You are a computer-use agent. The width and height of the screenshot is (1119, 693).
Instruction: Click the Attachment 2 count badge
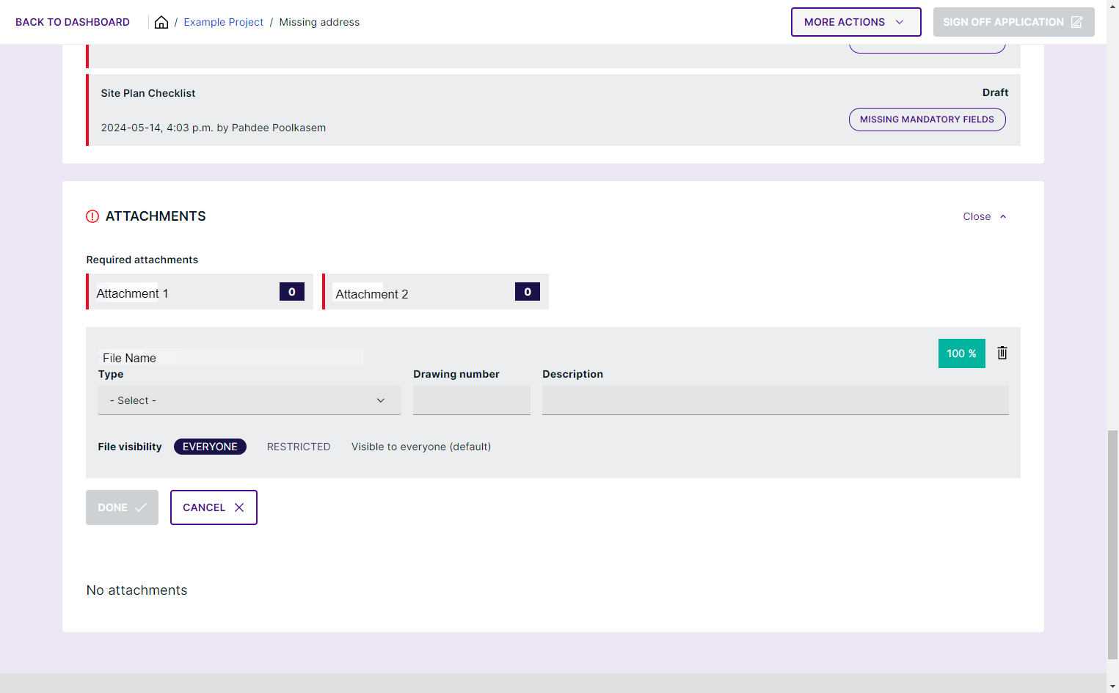pyautogui.click(x=528, y=291)
